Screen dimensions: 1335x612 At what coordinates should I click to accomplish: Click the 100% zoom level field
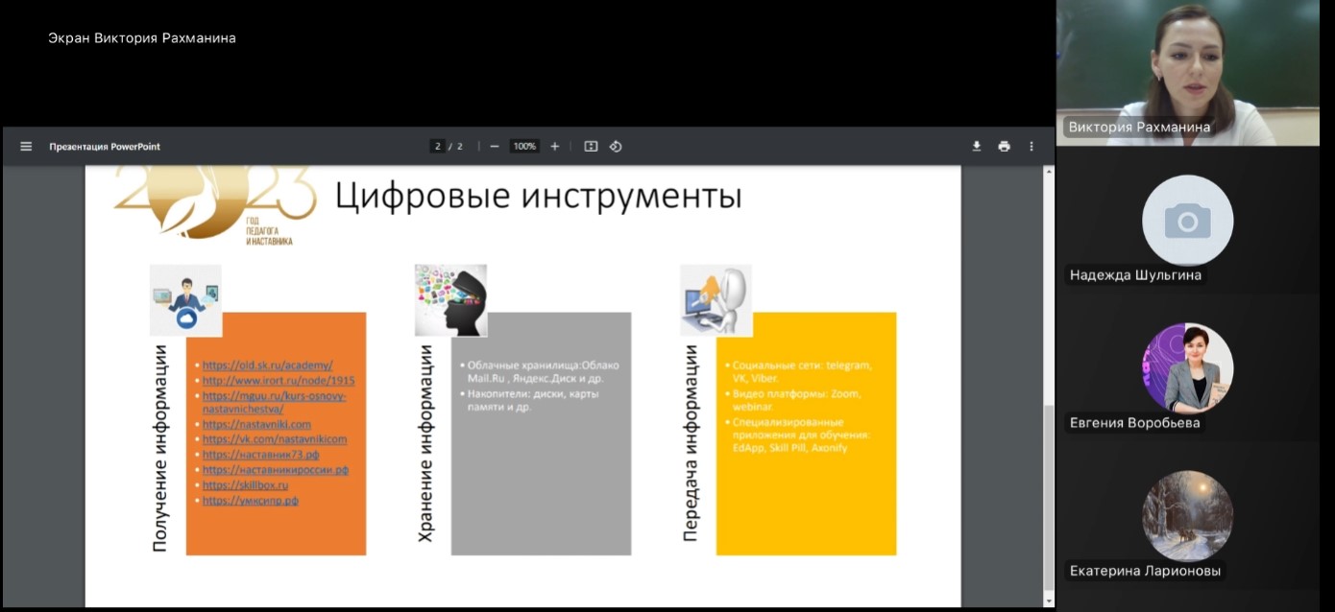point(524,147)
